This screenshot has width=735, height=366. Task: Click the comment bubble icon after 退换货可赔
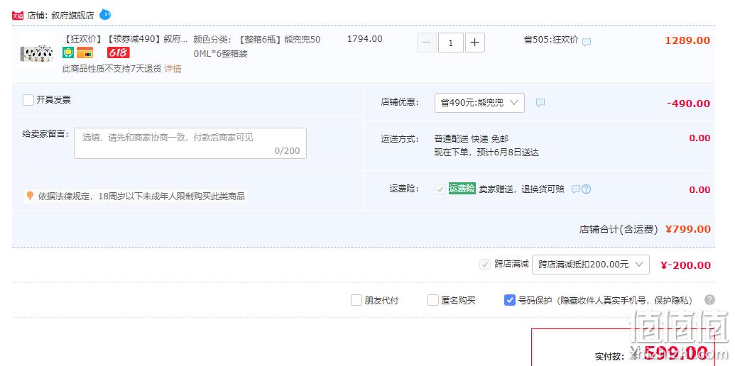tap(576, 189)
